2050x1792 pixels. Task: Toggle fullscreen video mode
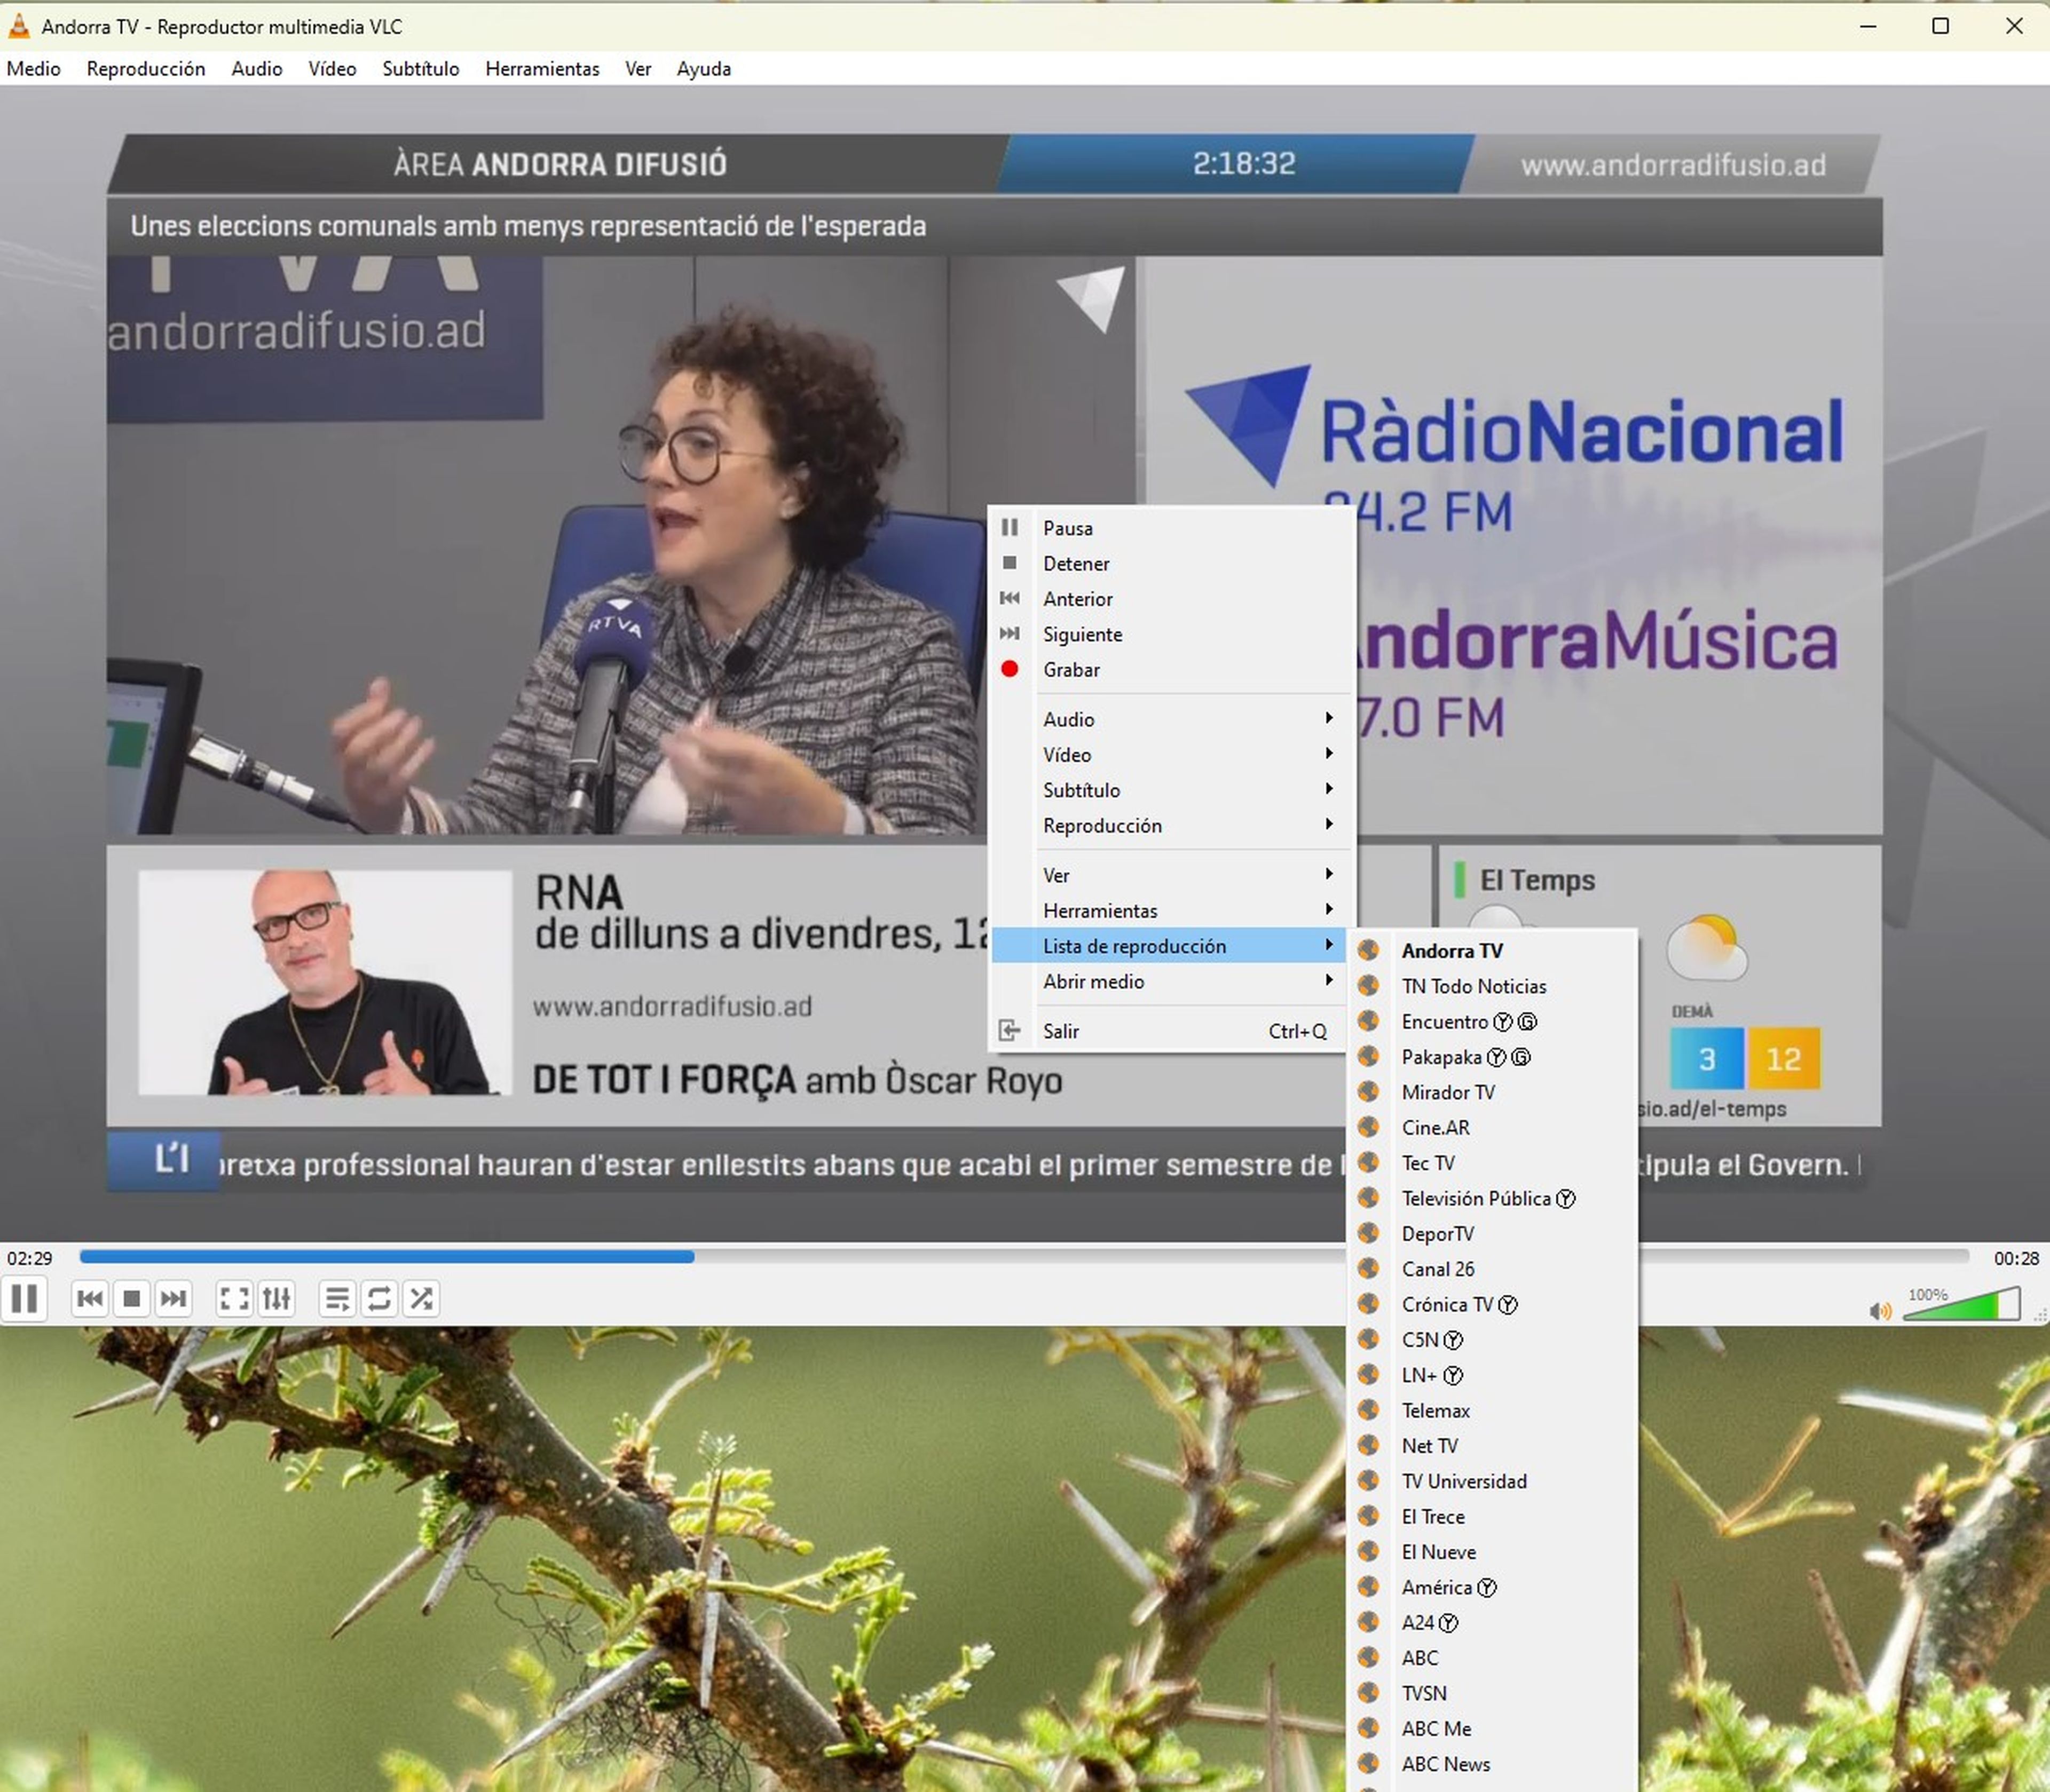point(234,1299)
